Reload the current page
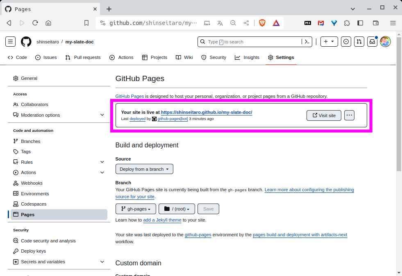The image size is (402, 276). pos(35,23)
